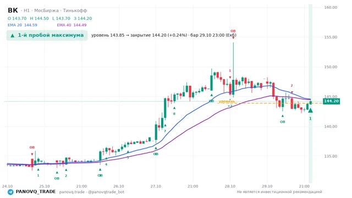
Task: Click the red down-triangle marker labeled 2
Action: (292, 92)
